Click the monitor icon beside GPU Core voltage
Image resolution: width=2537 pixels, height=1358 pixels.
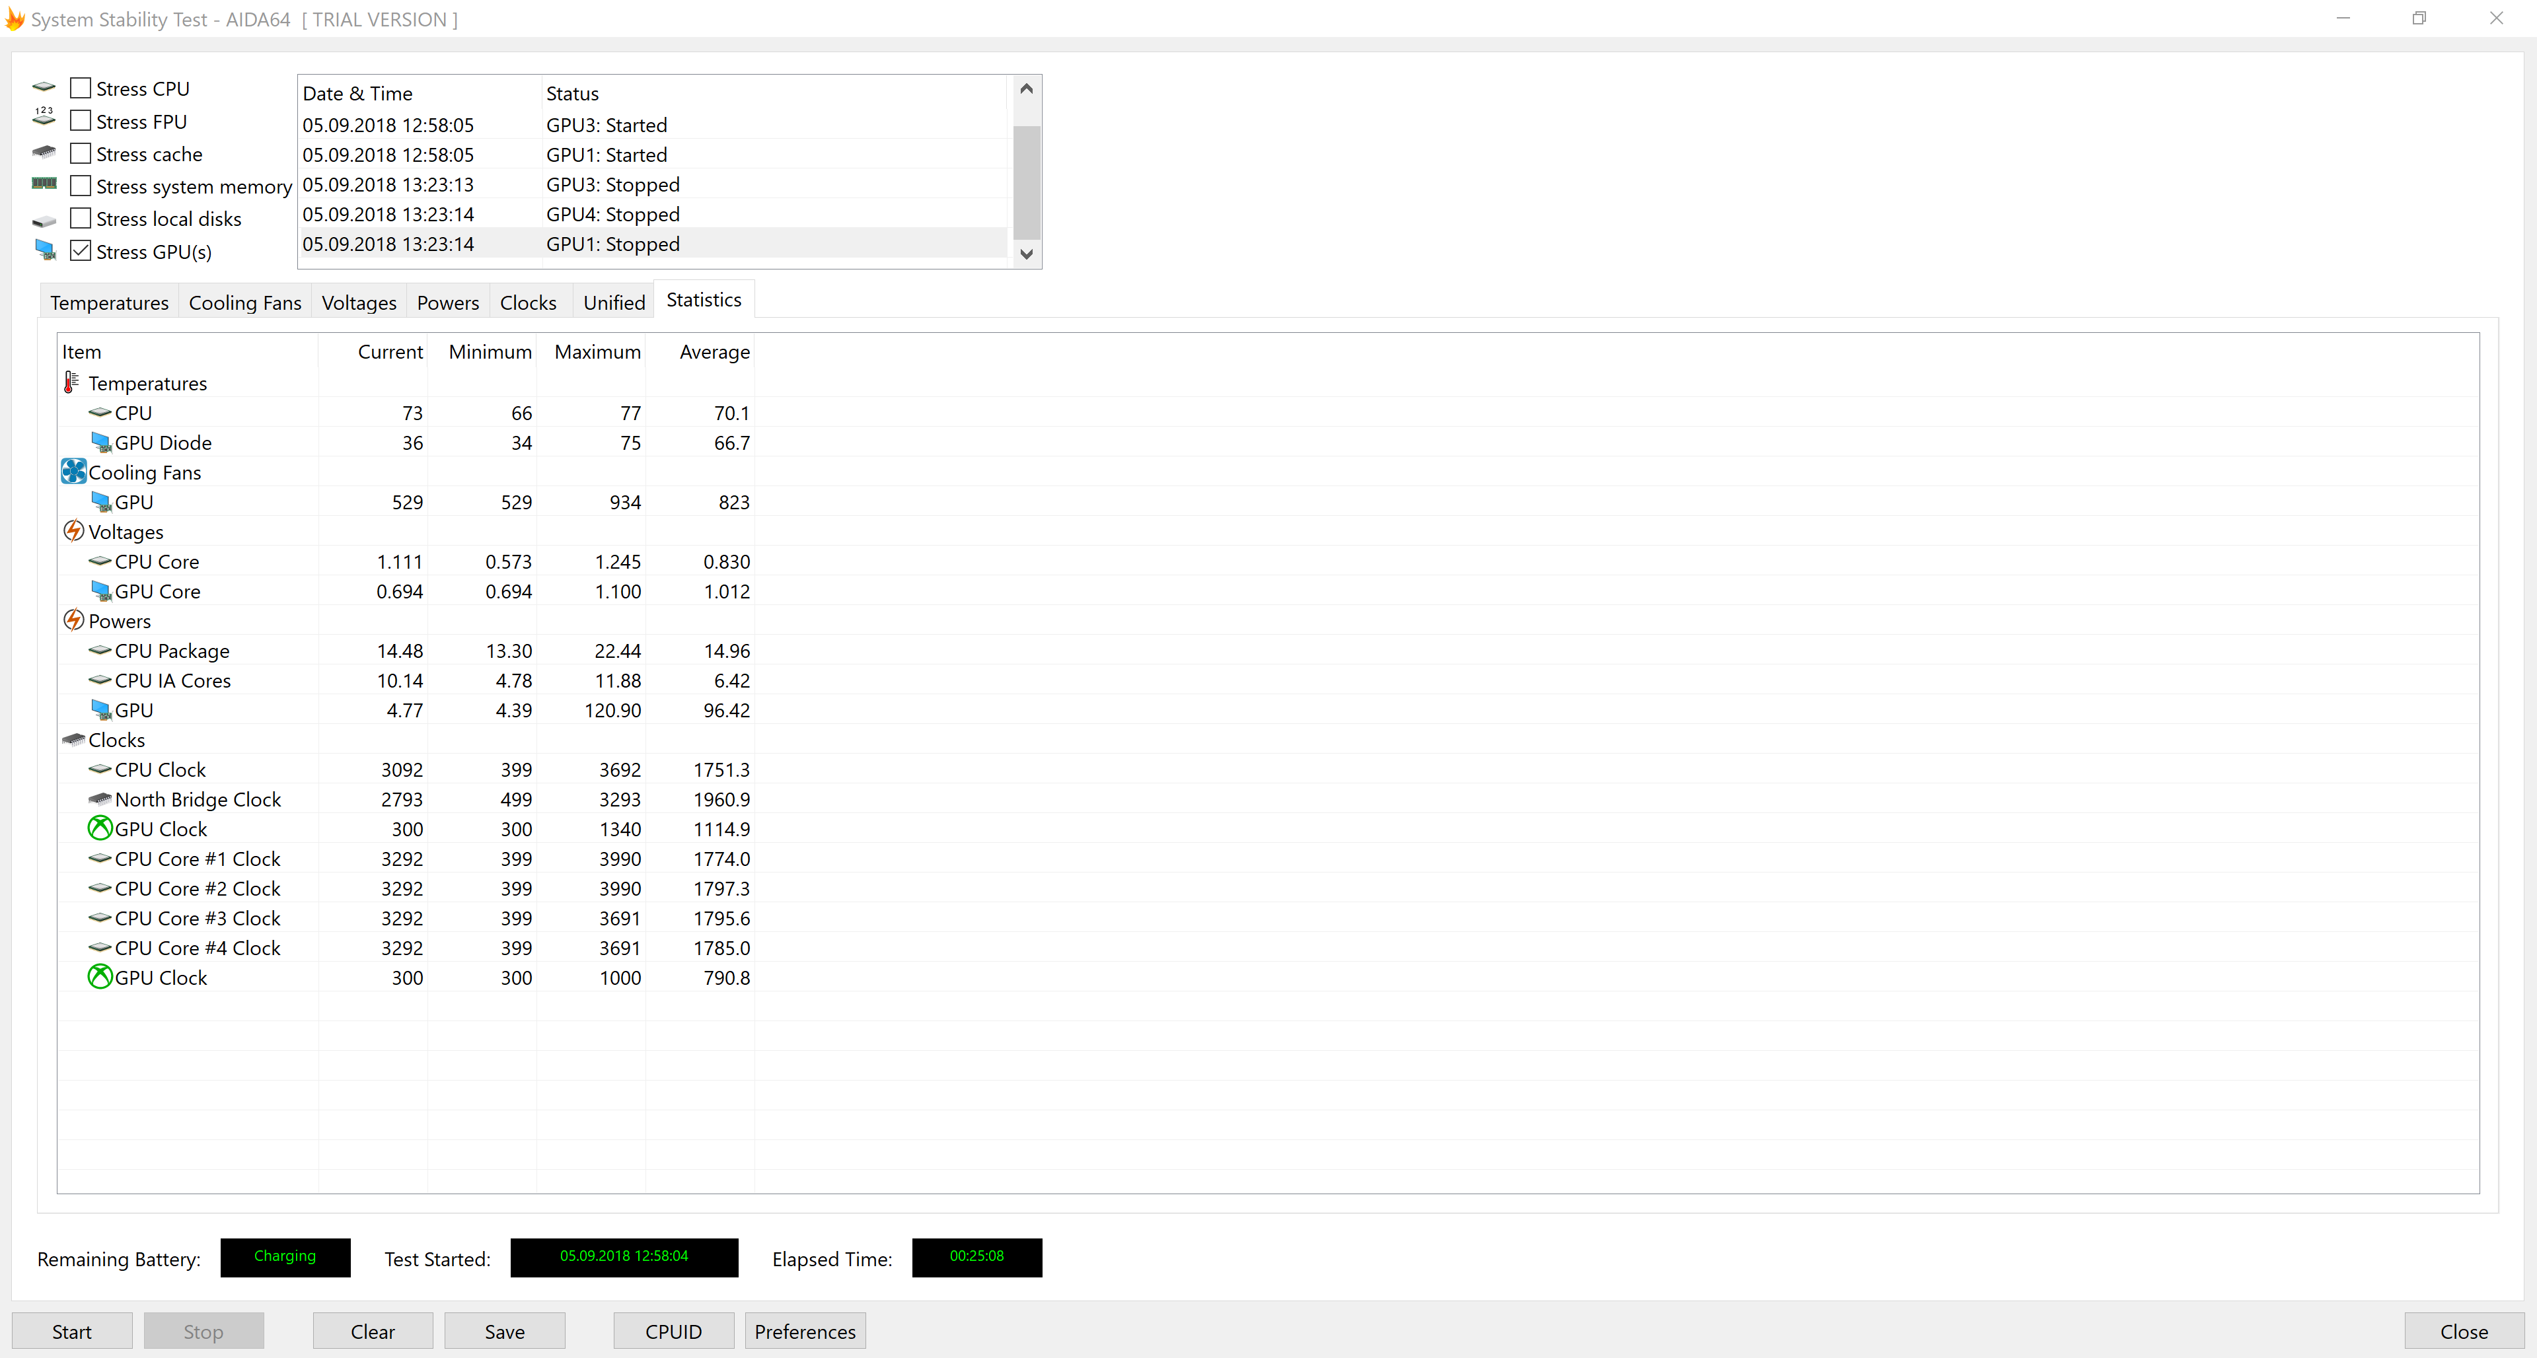[100, 591]
